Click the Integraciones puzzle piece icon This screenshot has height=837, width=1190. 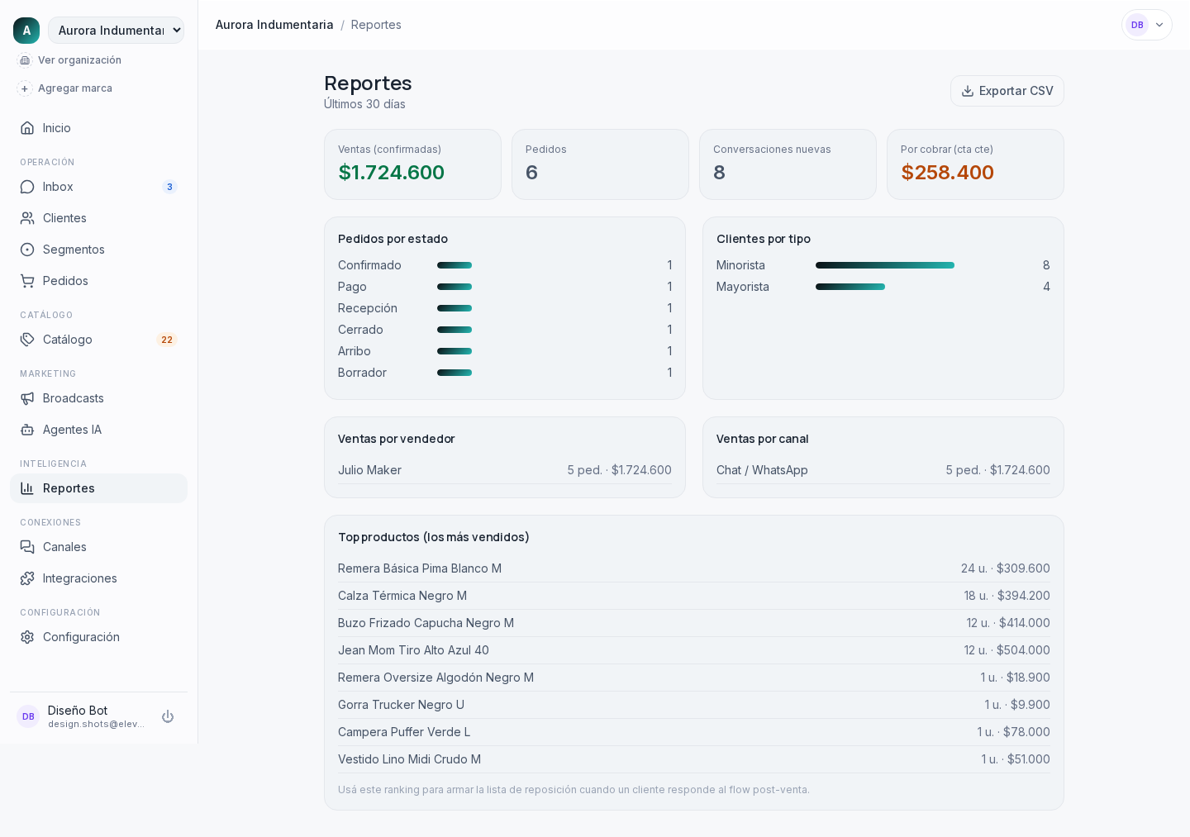coord(27,578)
